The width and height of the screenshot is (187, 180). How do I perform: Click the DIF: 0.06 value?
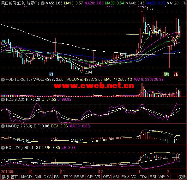click(x=41, y=126)
